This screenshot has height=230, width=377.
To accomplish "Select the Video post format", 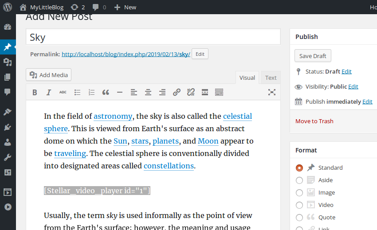I will (299, 205).
